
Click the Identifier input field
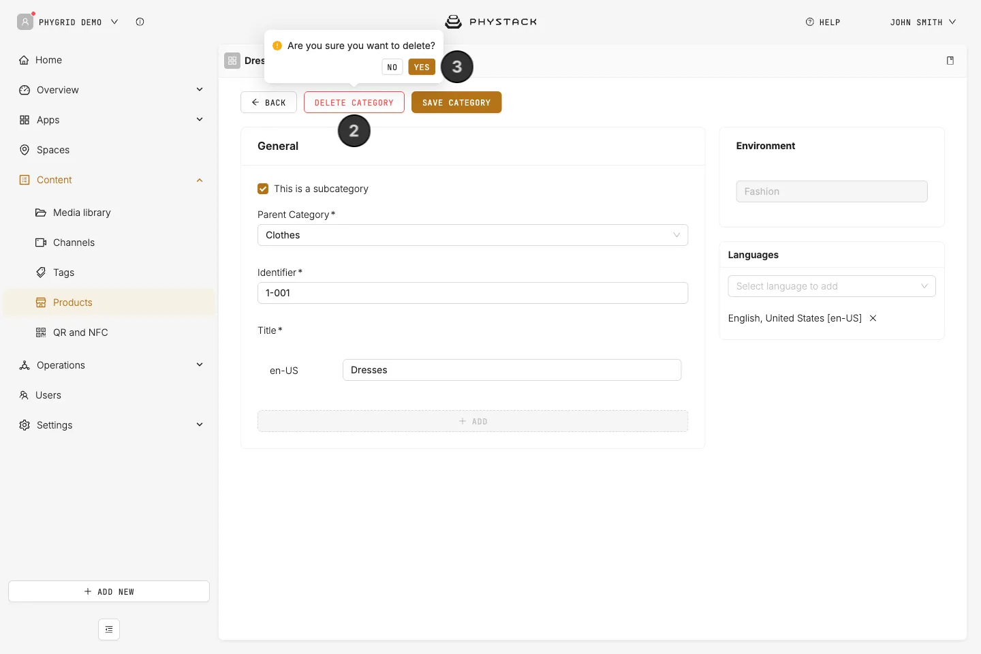click(473, 293)
